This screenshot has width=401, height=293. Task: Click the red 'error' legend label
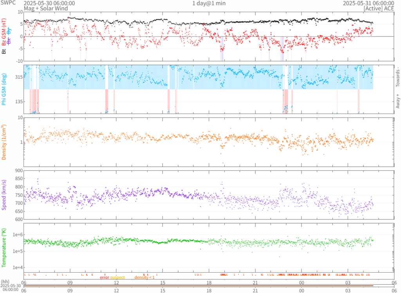click(104, 277)
